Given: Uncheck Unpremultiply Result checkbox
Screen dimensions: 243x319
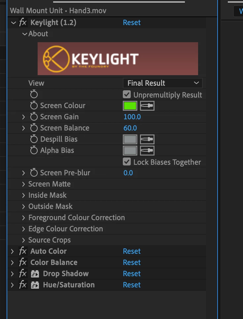Looking at the screenshot, I should (x=127, y=94).
